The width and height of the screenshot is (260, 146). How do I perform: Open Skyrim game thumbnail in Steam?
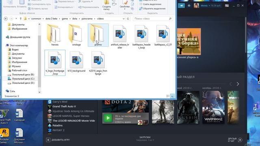coord(188,107)
